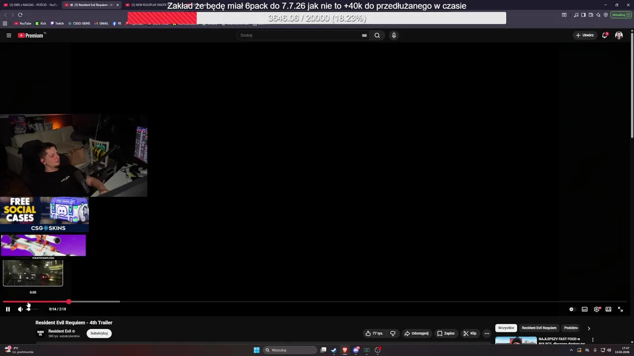
Task: Show more chips with the right chevron
Action: coord(589,328)
